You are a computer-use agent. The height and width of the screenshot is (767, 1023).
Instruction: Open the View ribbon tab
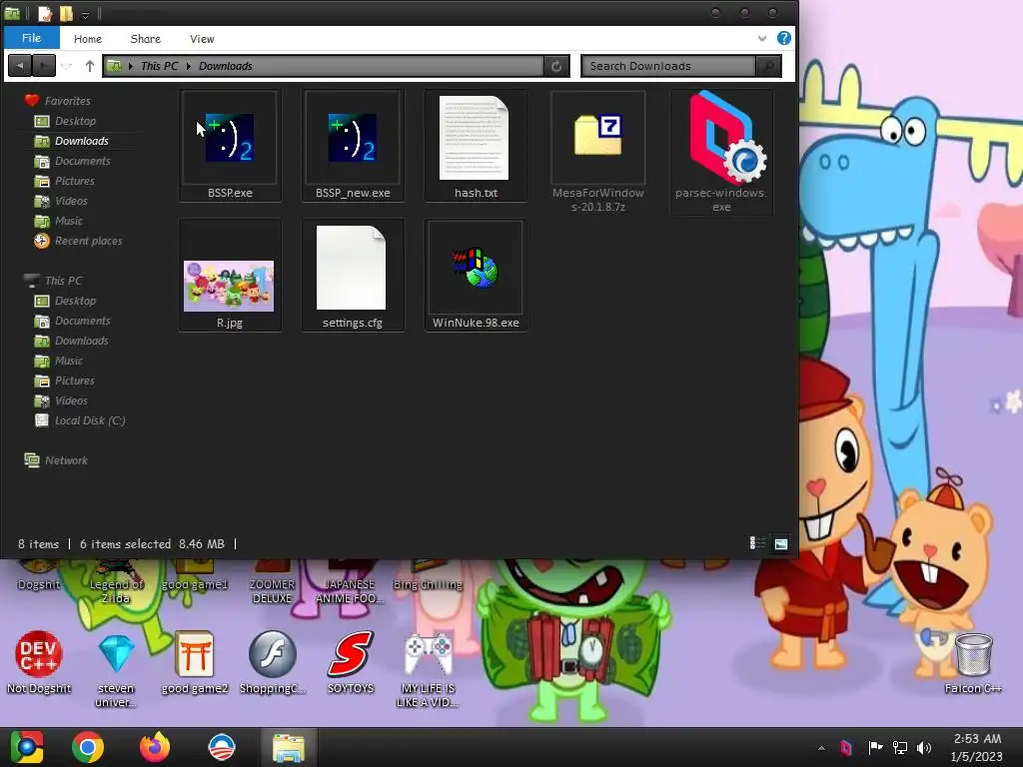coord(202,39)
